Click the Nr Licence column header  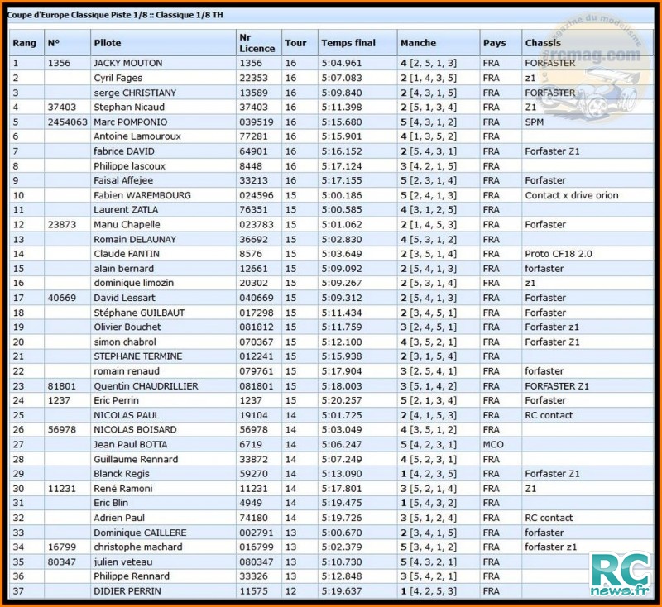(257, 43)
